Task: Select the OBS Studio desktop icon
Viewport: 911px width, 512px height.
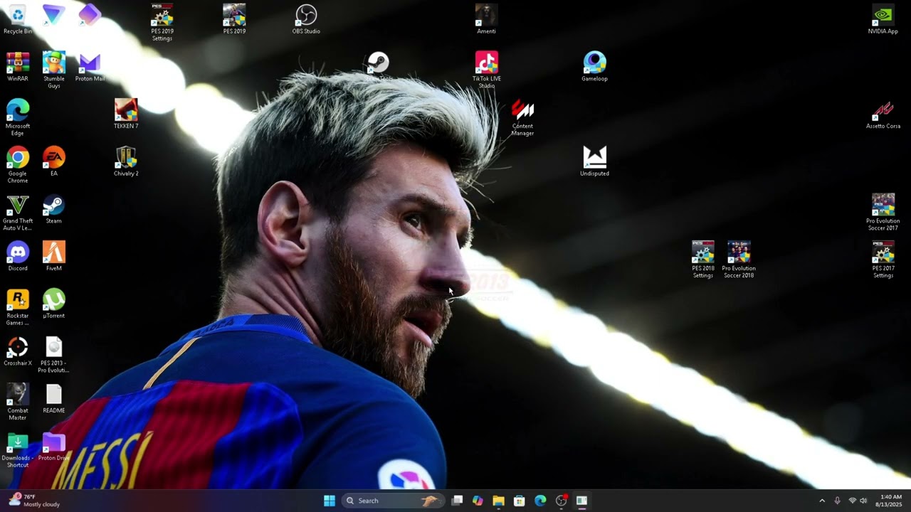Action: tap(306, 19)
